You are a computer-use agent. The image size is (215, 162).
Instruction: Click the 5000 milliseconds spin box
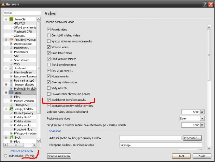pos(193,112)
